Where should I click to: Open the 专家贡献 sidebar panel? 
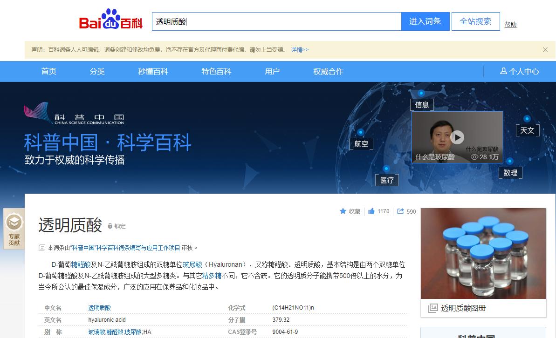click(14, 229)
